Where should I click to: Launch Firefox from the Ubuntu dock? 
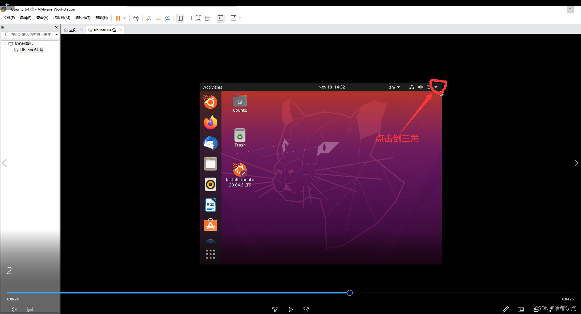point(210,123)
